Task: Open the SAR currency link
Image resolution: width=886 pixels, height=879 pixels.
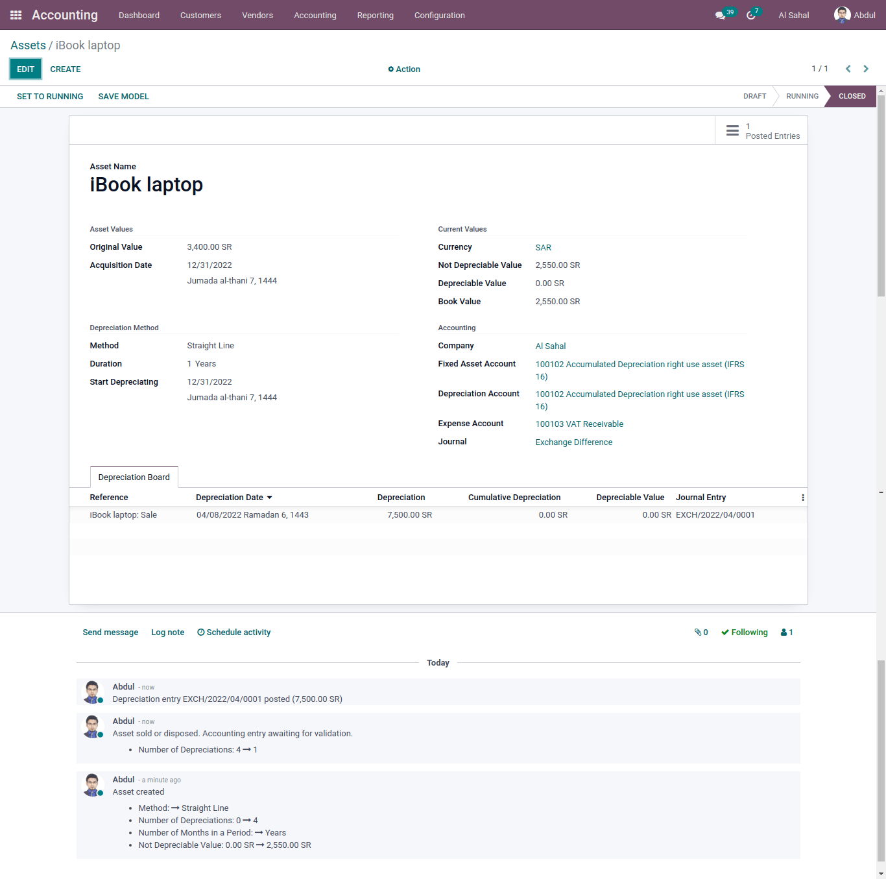Action: point(544,248)
